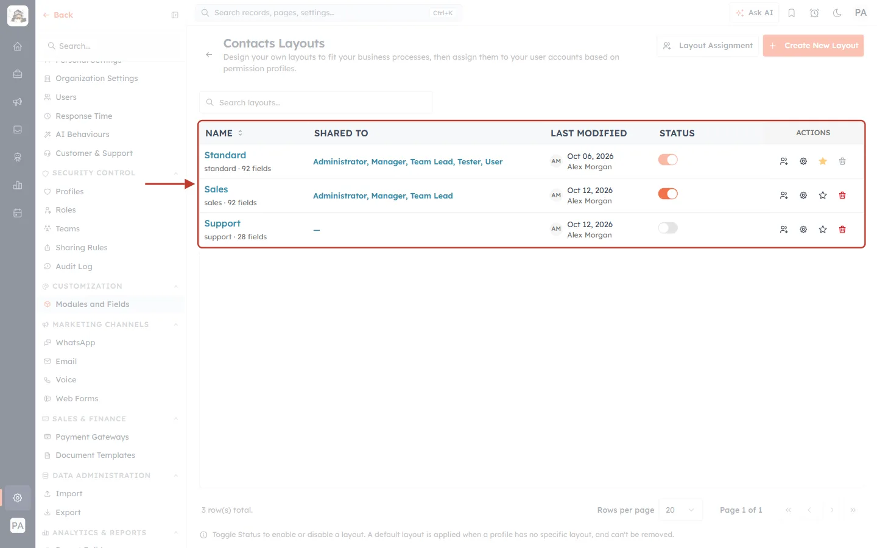The height and width of the screenshot is (548, 877).
Task: Click the Create New Layout button
Action: [813, 46]
